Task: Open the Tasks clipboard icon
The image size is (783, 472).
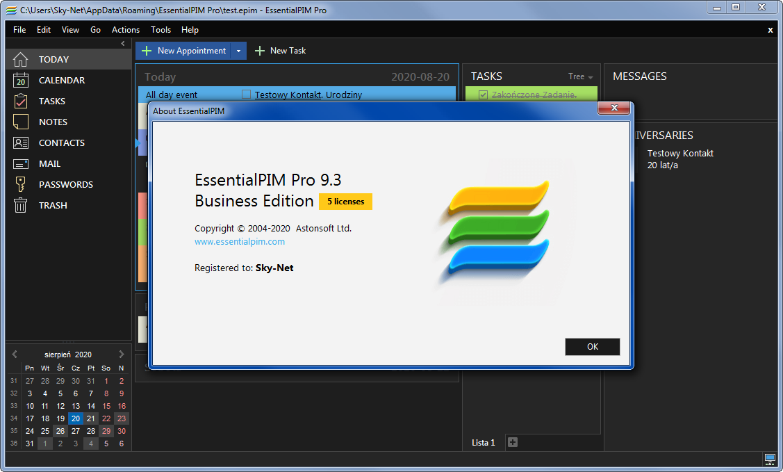Action: [20, 101]
